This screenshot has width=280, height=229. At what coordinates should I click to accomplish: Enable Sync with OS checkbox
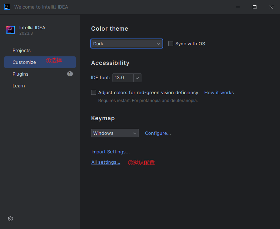click(171, 44)
